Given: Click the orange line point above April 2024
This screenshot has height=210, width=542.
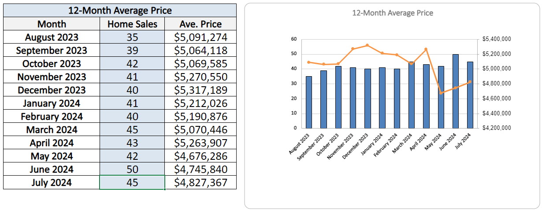Looking at the screenshot, I should pyautogui.click(x=426, y=49).
